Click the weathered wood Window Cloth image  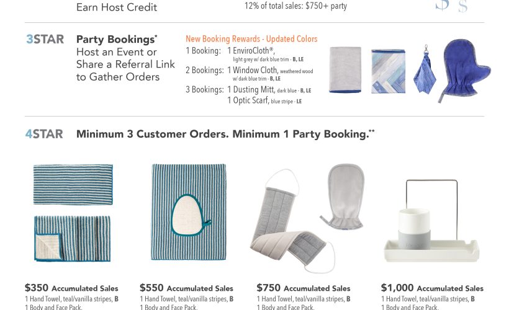pos(388,71)
